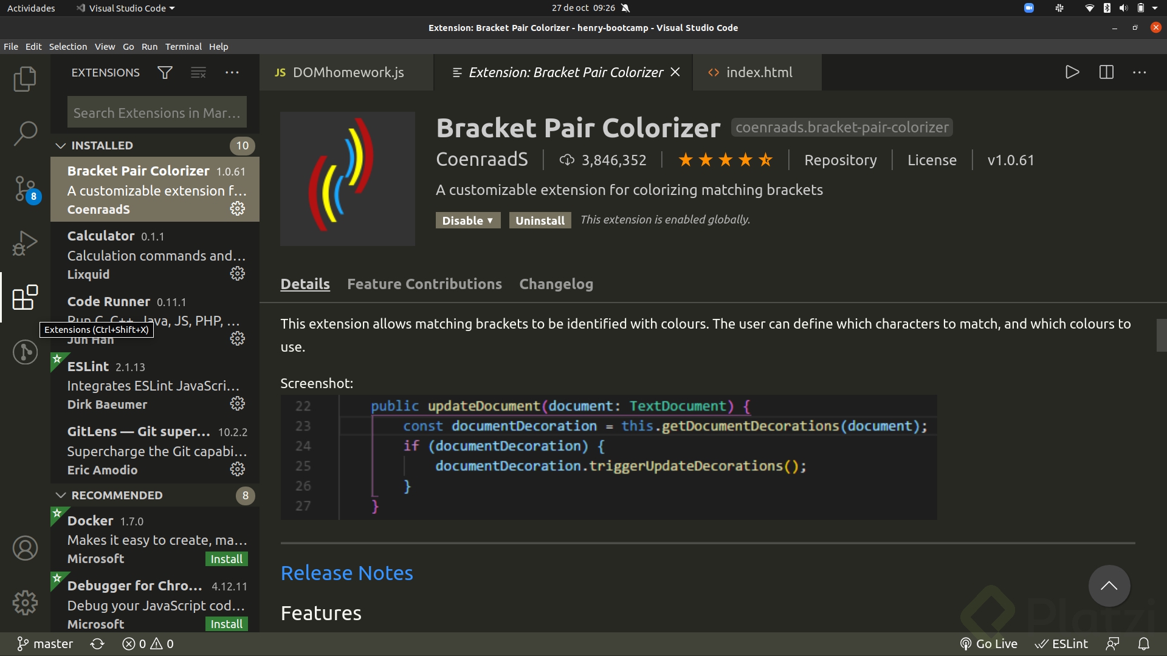Open the File menu

click(x=11, y=47)
